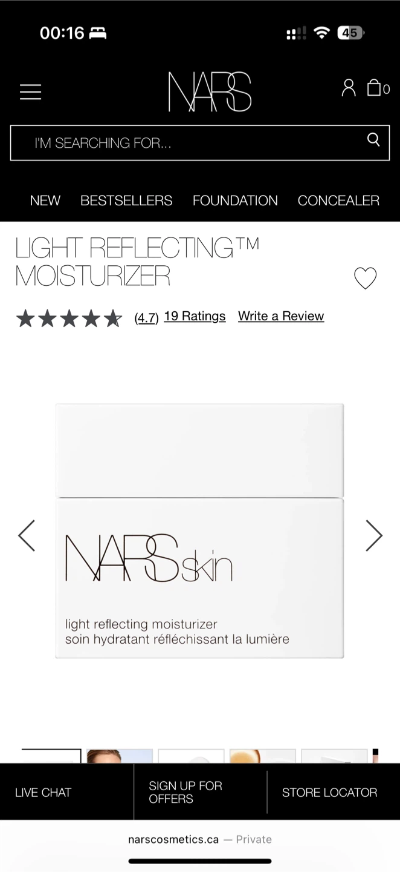400x872 pixels.
Task: Select the model face thumbnail
Action: (120, 756)
